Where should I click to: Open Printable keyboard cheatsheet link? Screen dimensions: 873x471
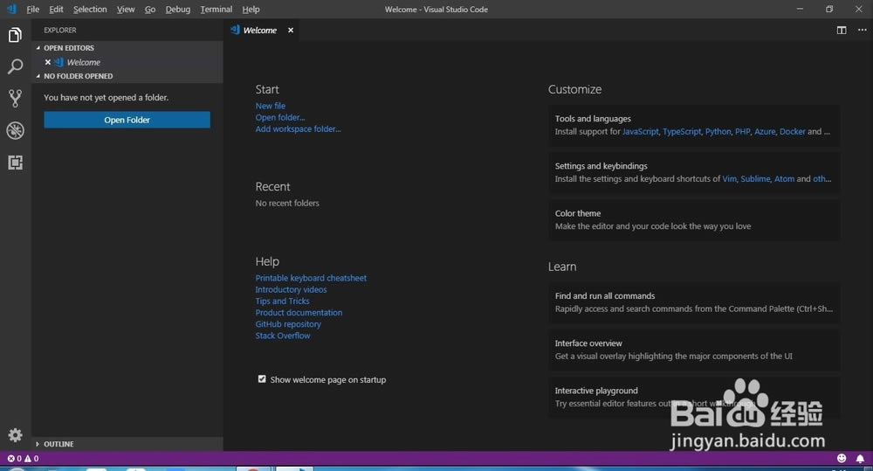pos(311,278)
